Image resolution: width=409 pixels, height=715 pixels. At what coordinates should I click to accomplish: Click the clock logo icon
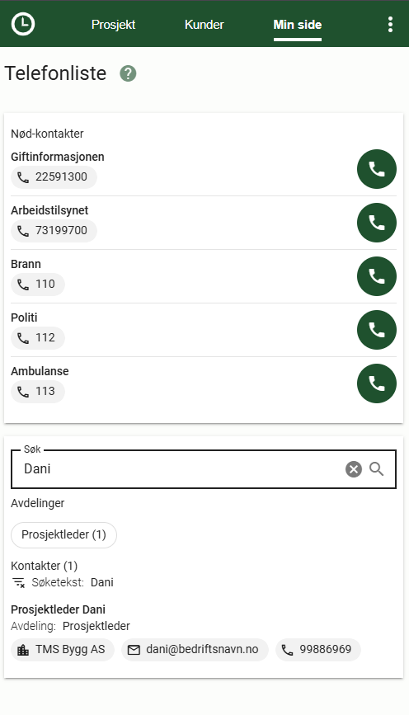(23, 24)
